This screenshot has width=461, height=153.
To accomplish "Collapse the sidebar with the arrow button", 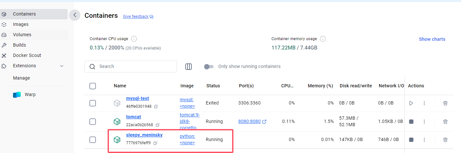I will point(75,15).
